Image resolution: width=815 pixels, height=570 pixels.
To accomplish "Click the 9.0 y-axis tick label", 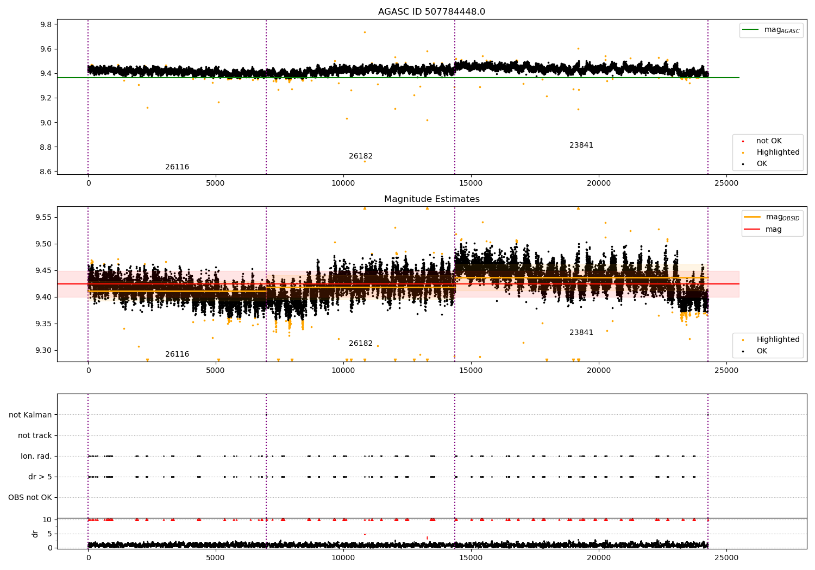I will pyautogui.click(x=46, y=123).
